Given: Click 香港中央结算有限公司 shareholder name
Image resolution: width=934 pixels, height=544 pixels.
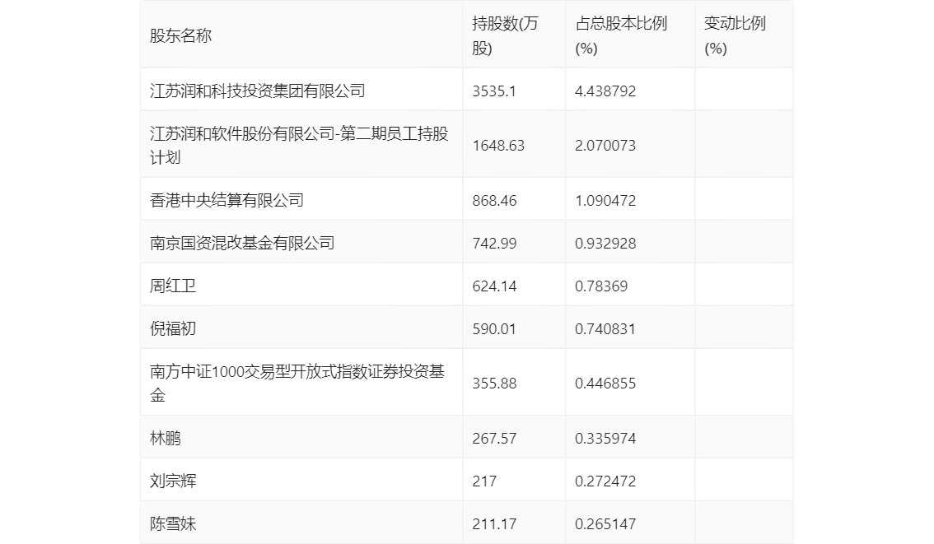Looking at the screenshot, I should (226, 201).
